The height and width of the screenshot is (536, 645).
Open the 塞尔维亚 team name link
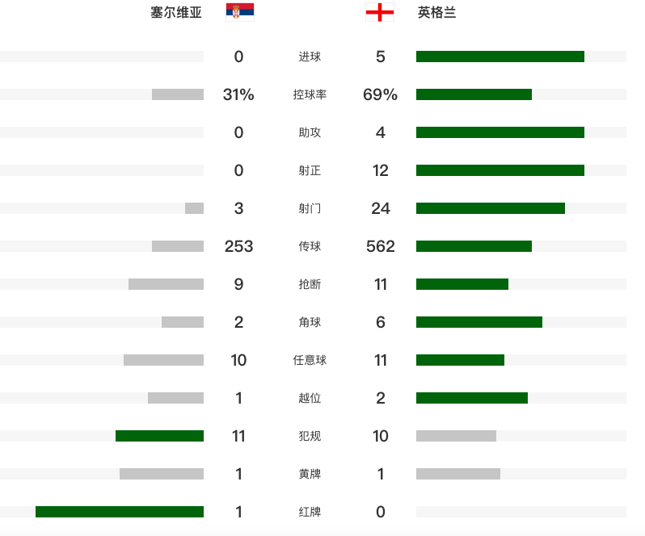tap(176, 13)
